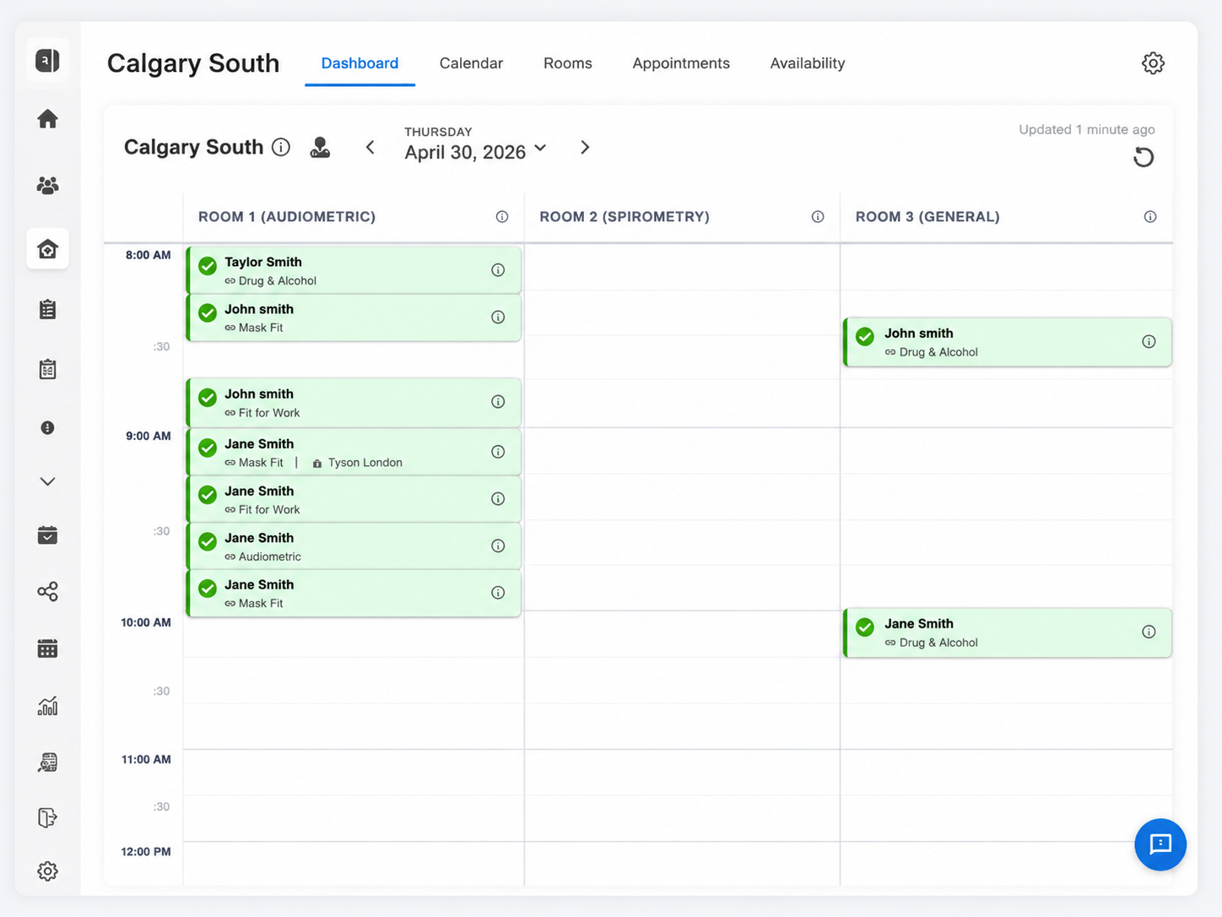
Task: Open the share nodes sidebar icon
Action: pyautogui.click(x=48, y=592)
